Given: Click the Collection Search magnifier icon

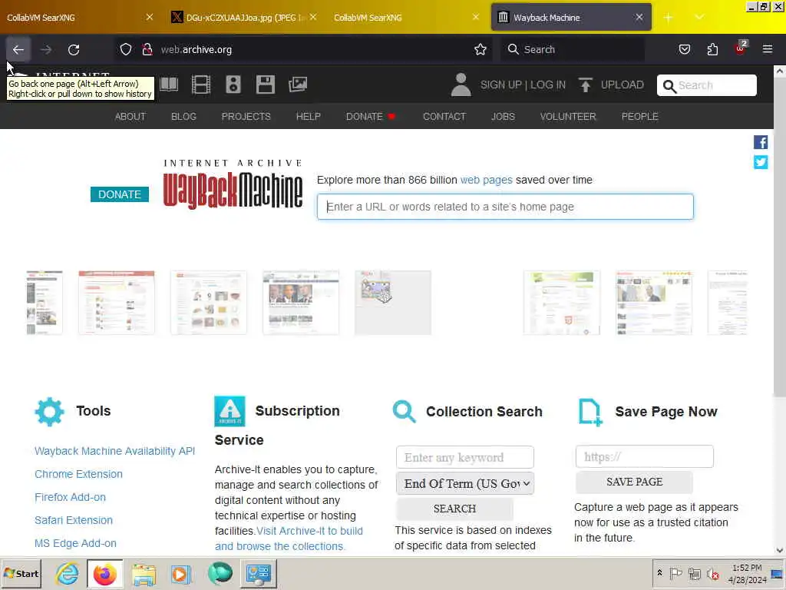Looking at the screenshot, I should pos(404,412).
